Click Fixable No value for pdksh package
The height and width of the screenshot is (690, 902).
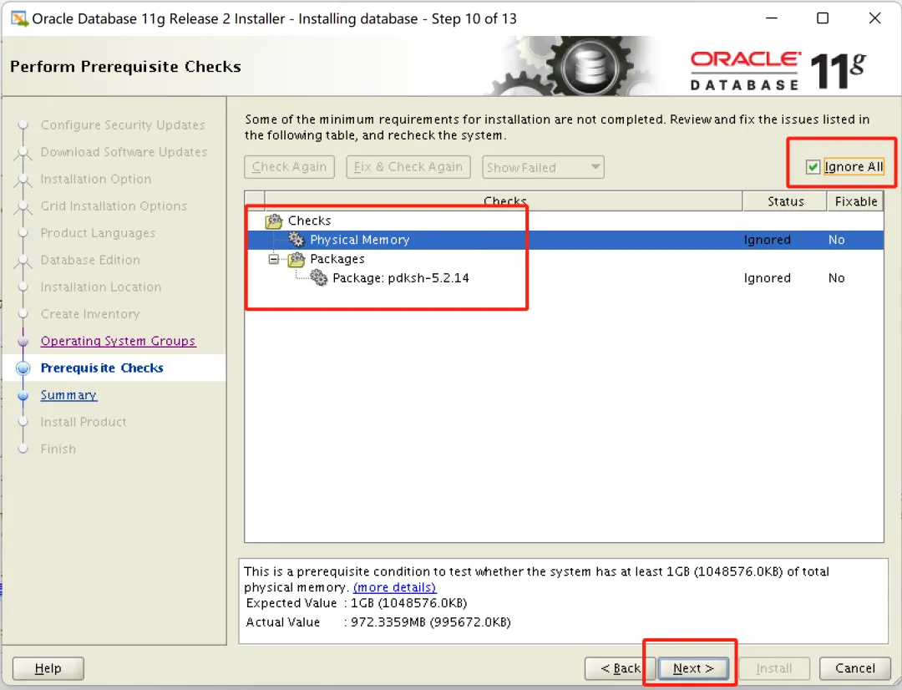(x=836, y=278)
